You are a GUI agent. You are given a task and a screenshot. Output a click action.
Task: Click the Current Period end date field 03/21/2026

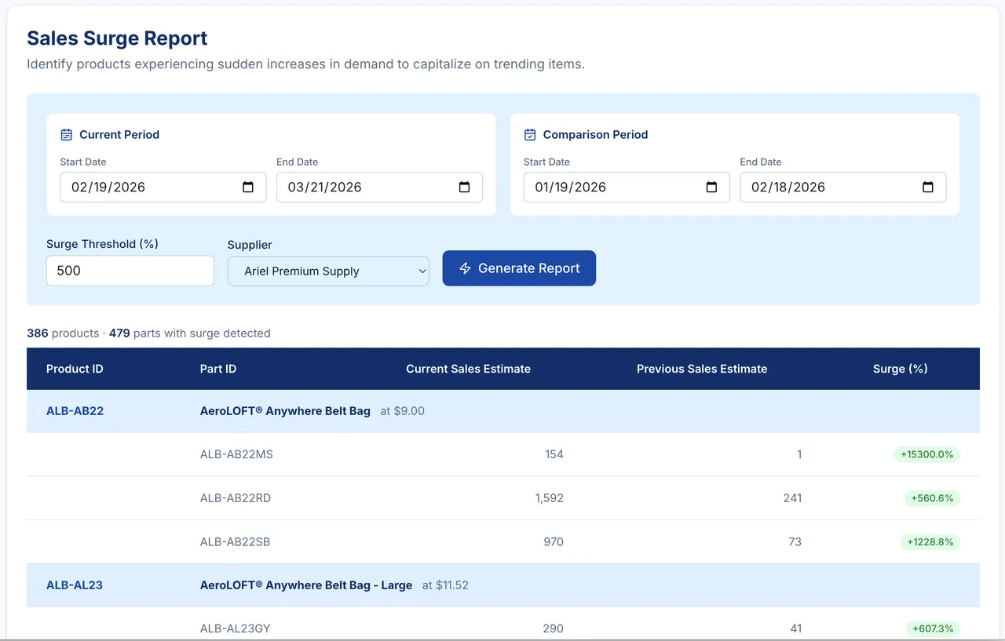(x=379, y=188)
